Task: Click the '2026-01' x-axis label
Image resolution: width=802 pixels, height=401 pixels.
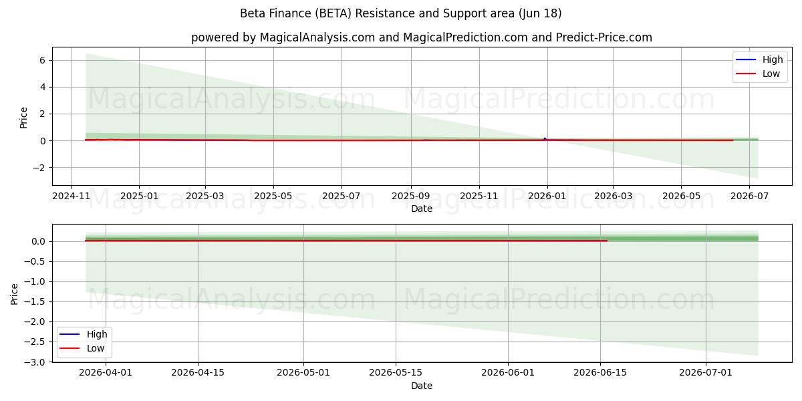Action: point(547,196)
